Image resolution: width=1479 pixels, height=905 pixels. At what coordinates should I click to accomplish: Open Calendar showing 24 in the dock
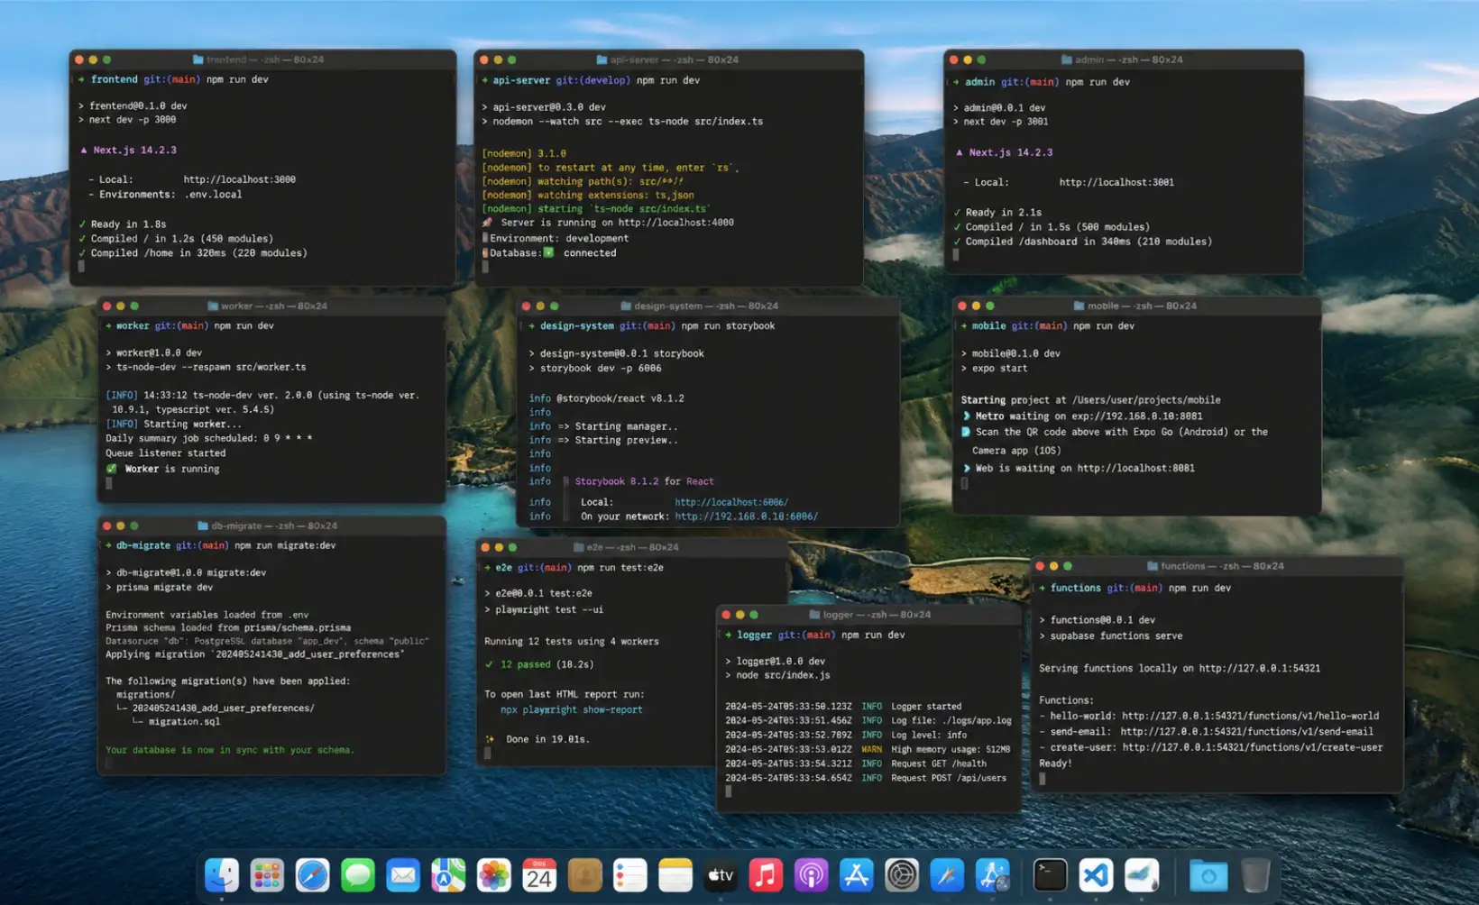click(x=539, y=875)
